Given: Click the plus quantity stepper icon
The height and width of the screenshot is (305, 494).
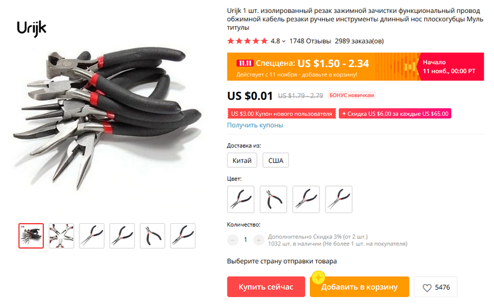Looking at the screenshot, I should 259,240.
